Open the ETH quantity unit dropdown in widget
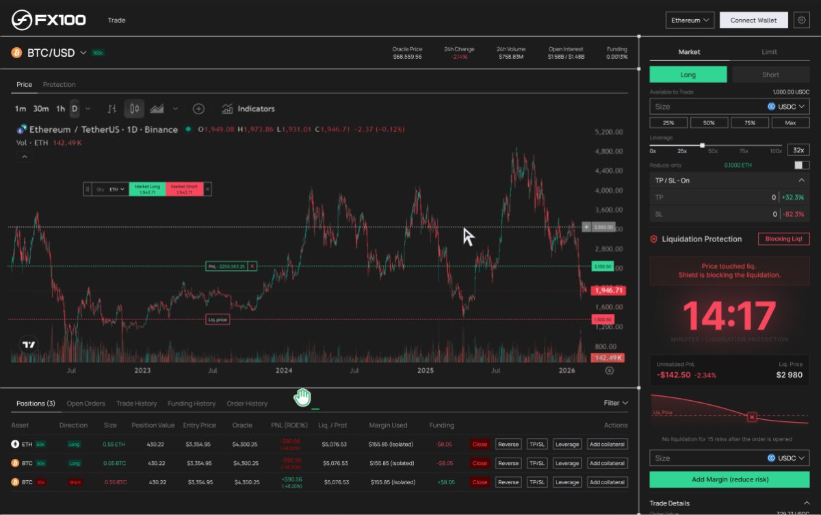 pyautogui.click(x=118, y=189)
